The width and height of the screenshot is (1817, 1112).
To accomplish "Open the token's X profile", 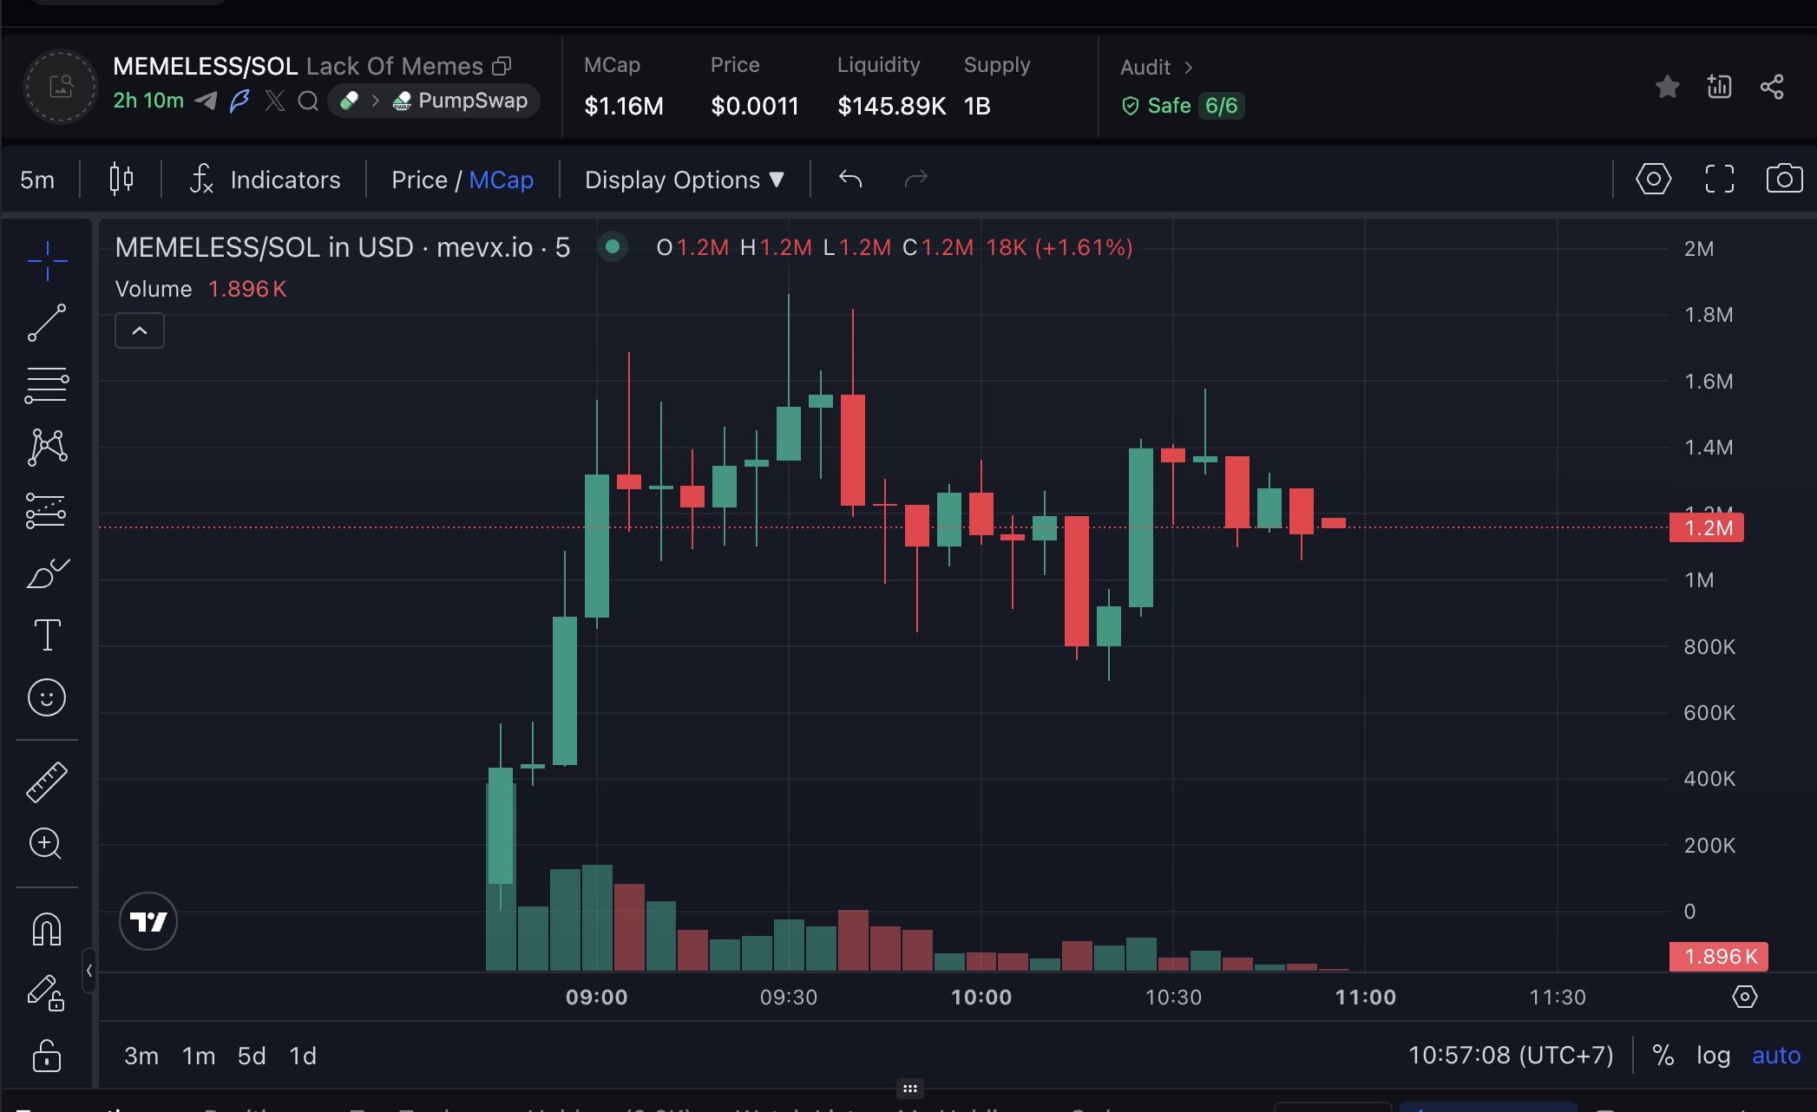I will point(274,101).
